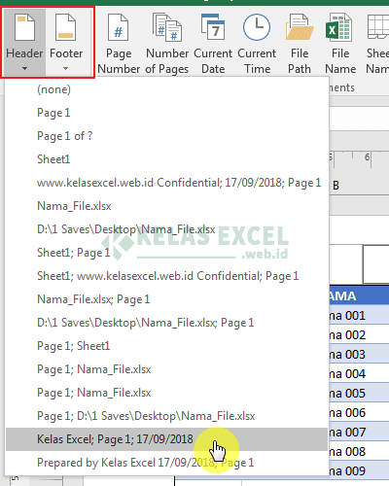Select cell containing 'na 003'
The width and height of the screenshot is (389, 486).
(x=359, y=355)
